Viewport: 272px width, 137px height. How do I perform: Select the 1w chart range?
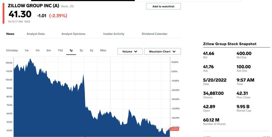(x=27, y=50)
